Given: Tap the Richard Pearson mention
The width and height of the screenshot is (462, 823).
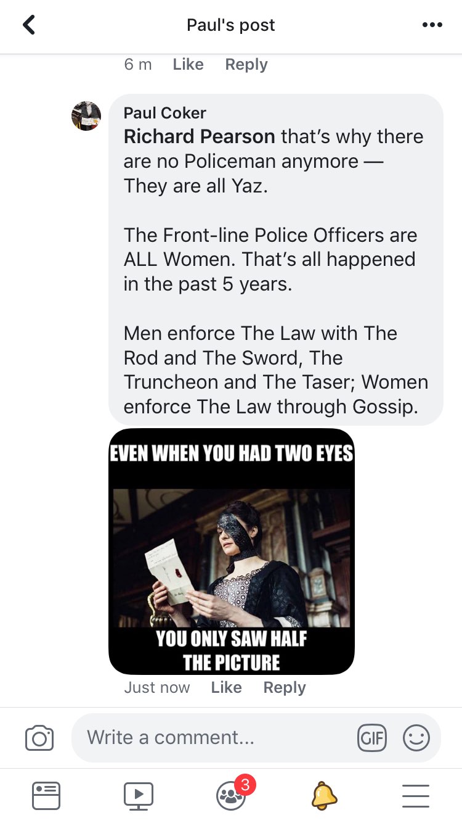Looking at the screenshot, I should click(200, 136).
